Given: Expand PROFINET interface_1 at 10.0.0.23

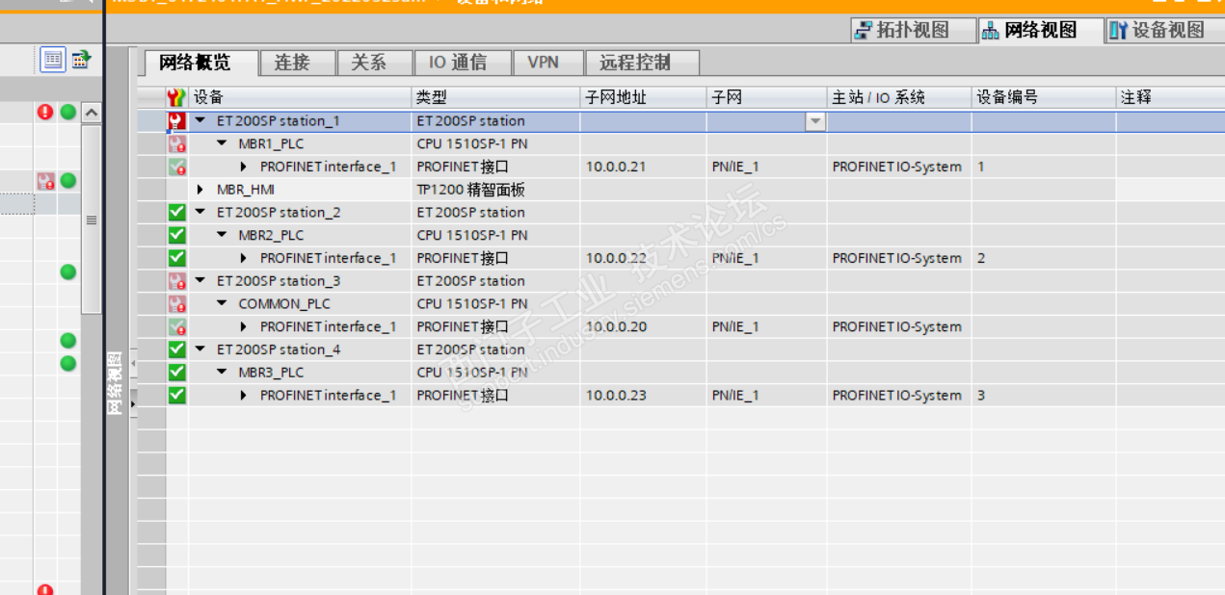Looking at the screenshot, I should click(244, 395).
